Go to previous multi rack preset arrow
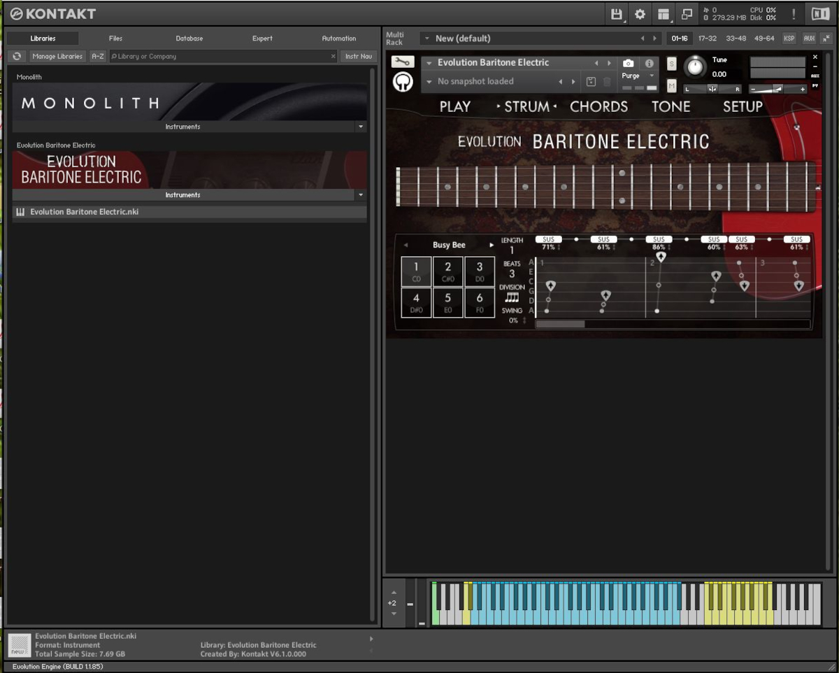Viewport: 839px width, 673px height. (x=642, y=38)
